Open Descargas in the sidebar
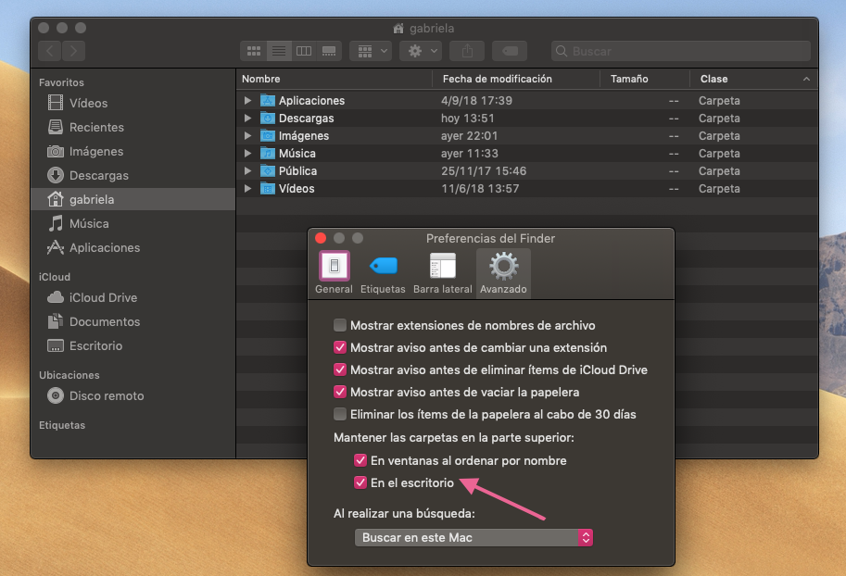The width and height of the screenshot is (846, 576). (133, 175)
